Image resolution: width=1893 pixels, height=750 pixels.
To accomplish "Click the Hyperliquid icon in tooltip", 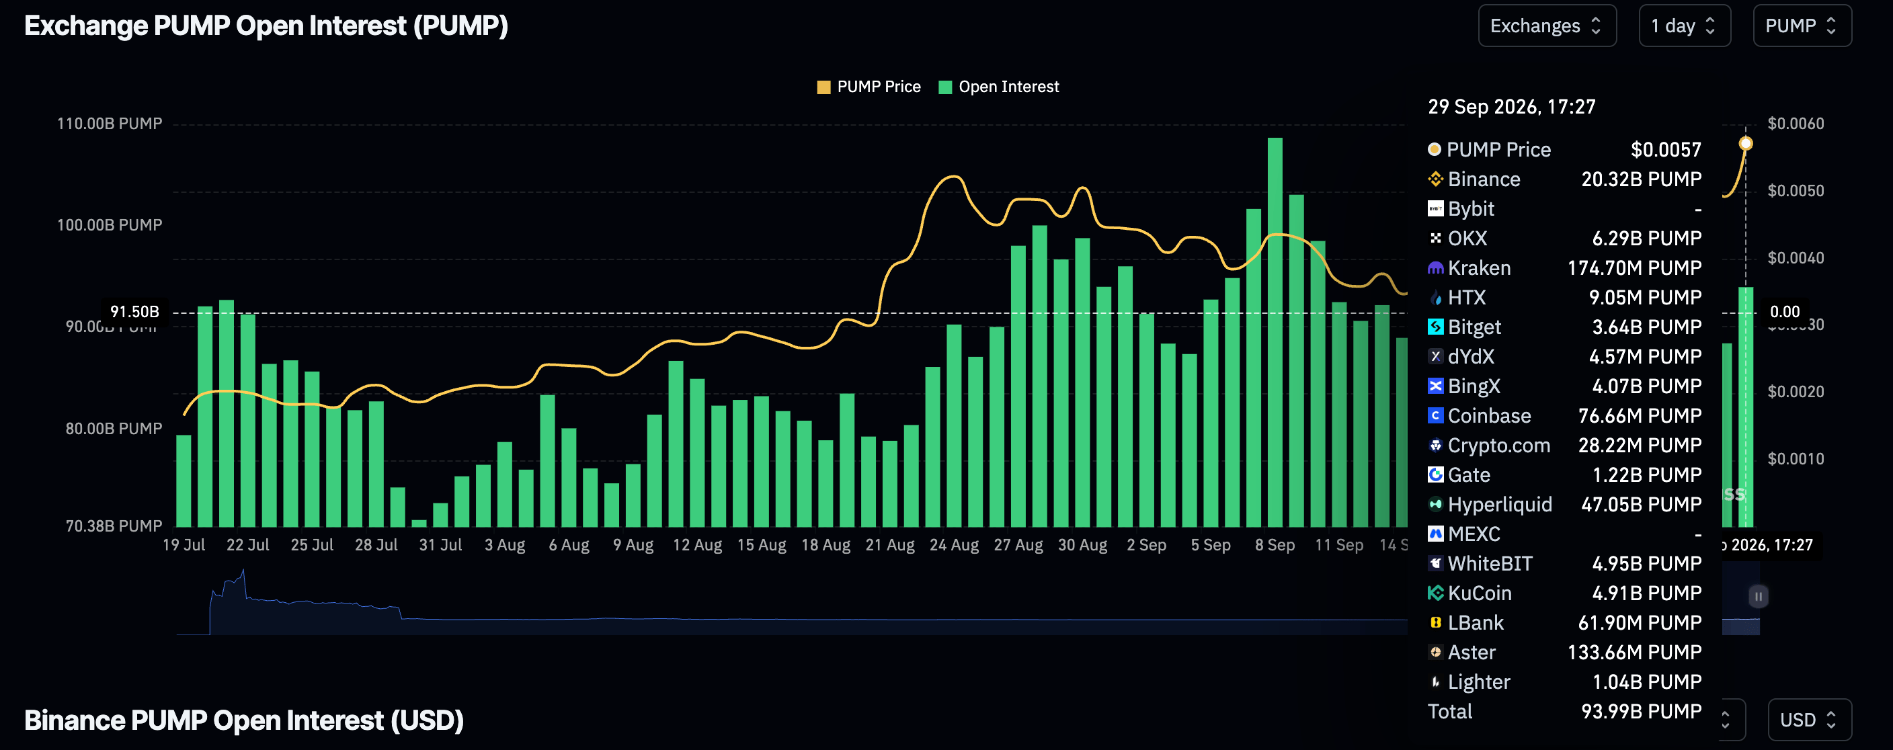I will coord(1435,504).
